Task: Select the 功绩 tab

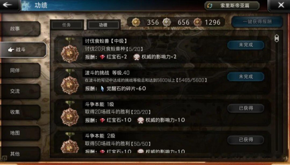Action: click(104, 25)
